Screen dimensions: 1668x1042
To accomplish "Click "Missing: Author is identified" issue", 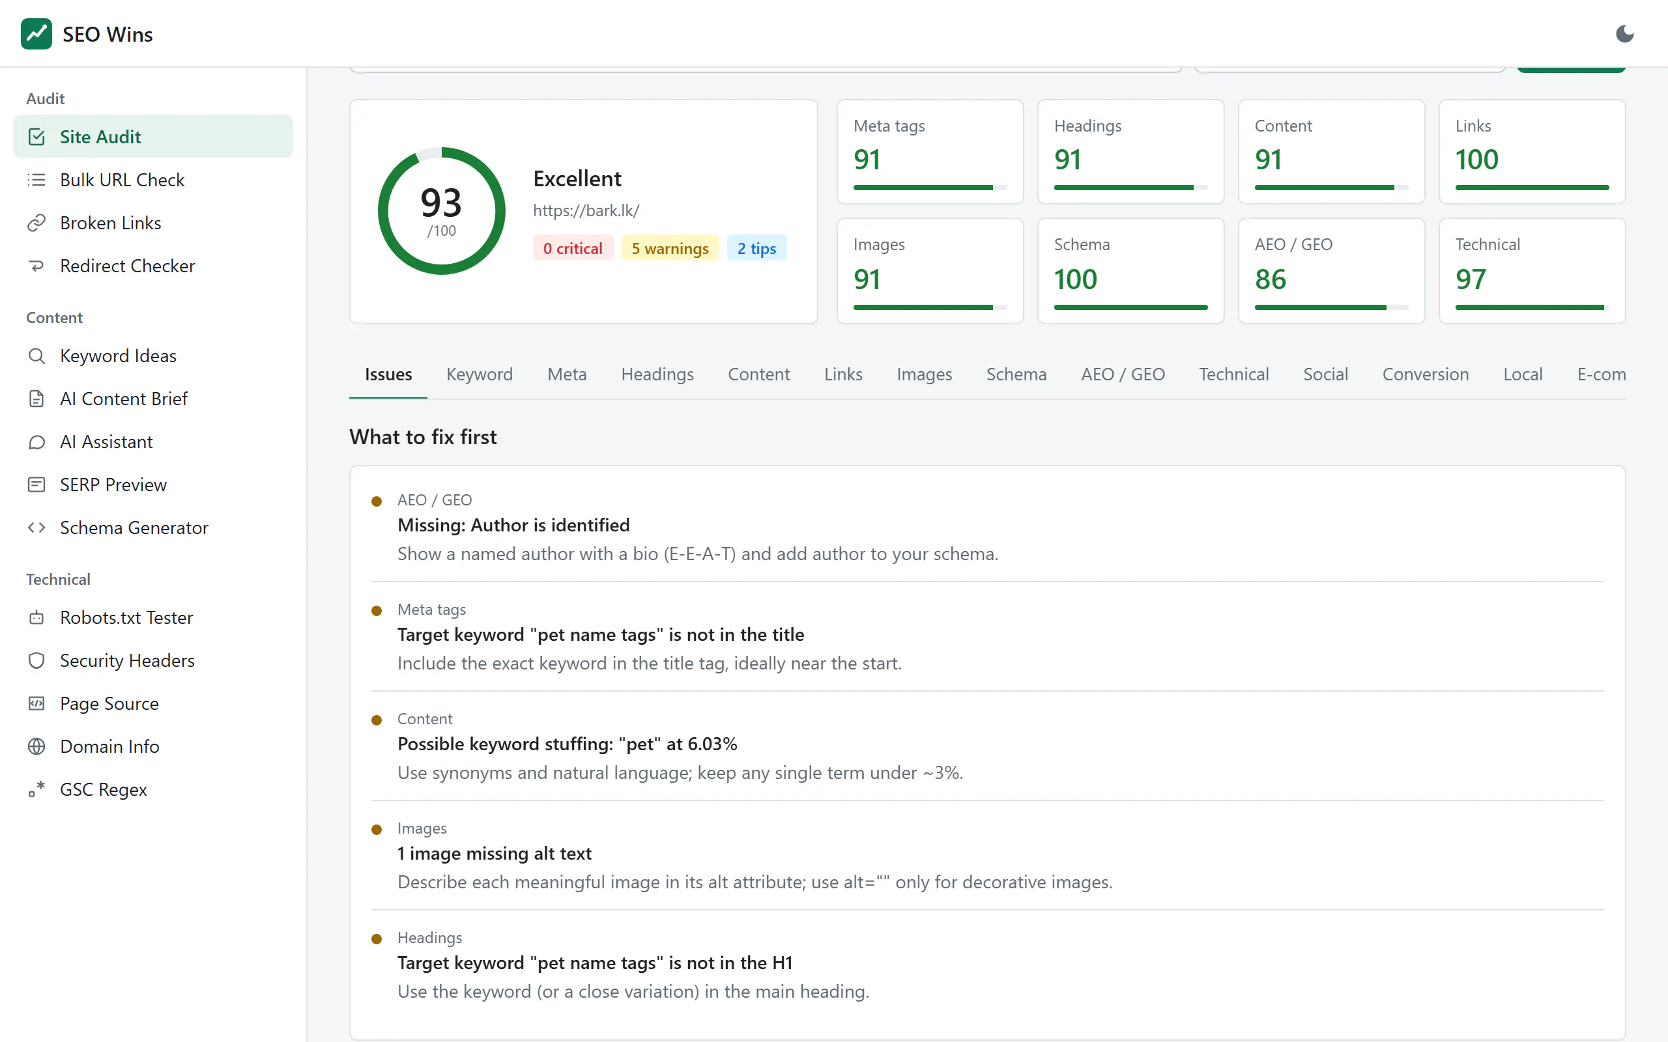I will 513,525.
